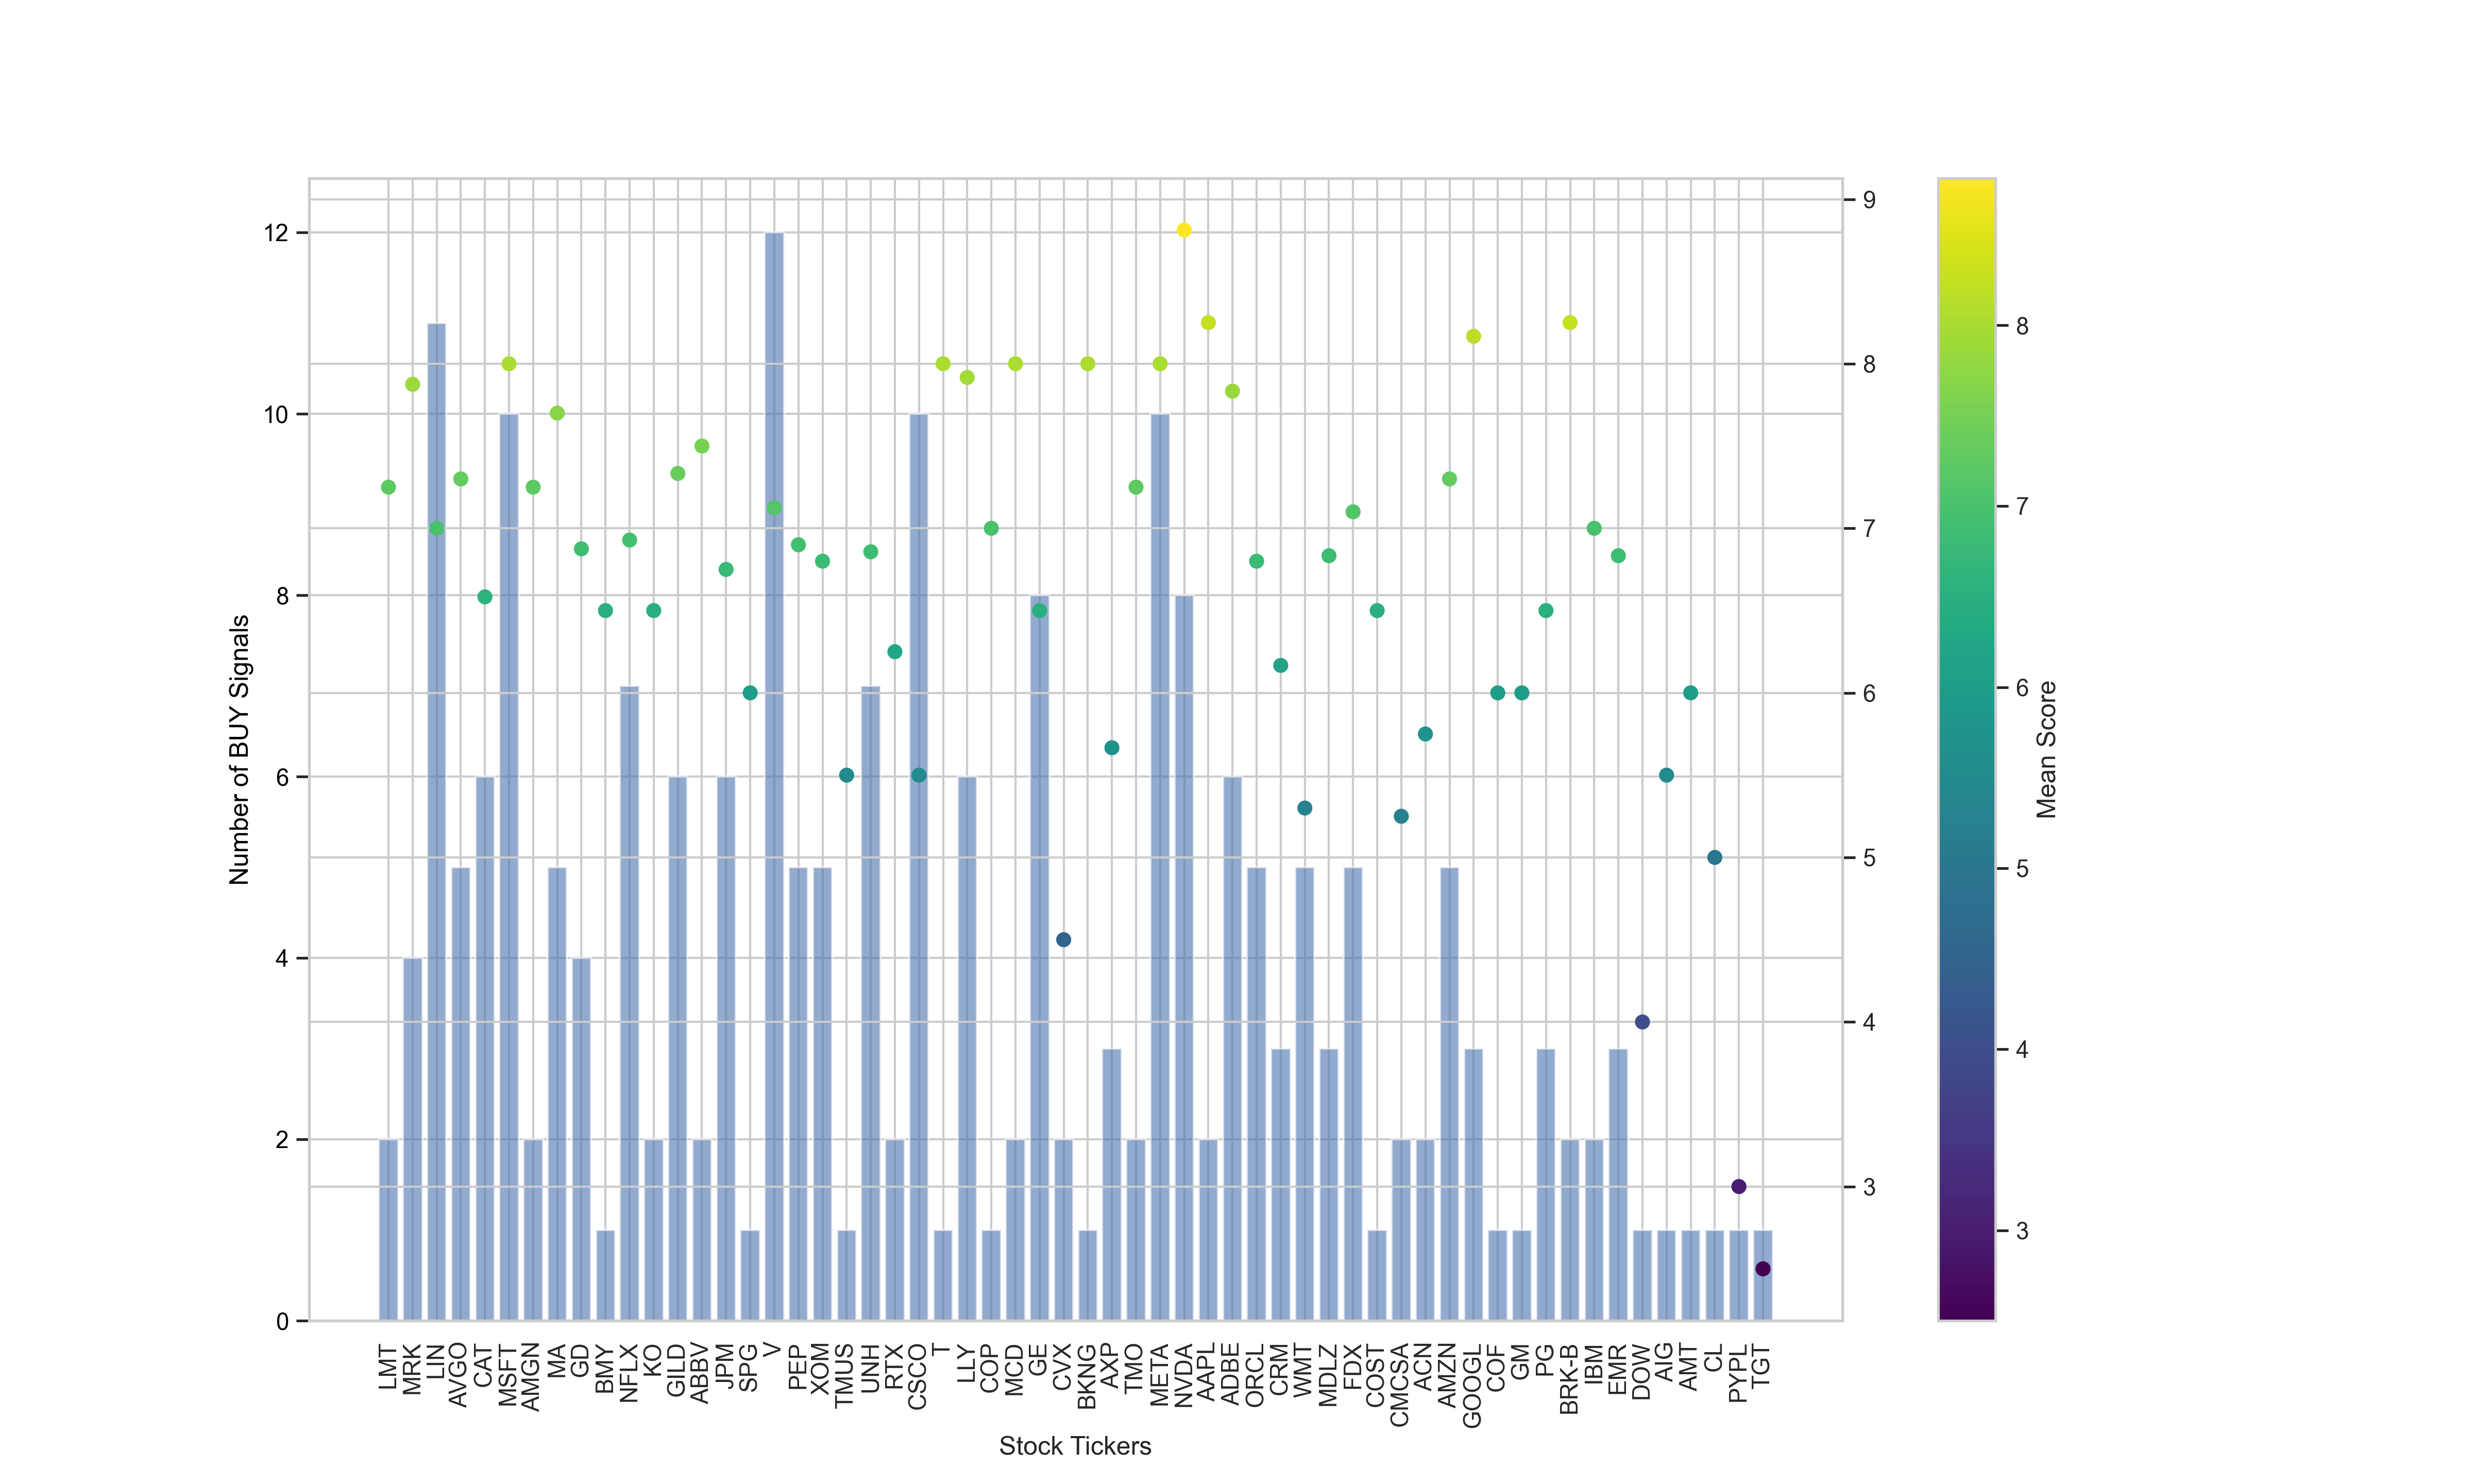Select the AMGN ticker label

(x=532, y=1378)
